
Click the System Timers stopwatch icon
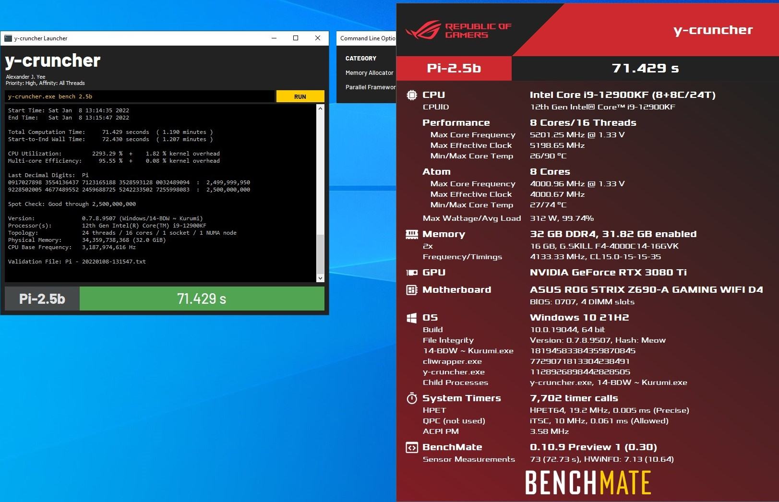(x=412, y=398)
